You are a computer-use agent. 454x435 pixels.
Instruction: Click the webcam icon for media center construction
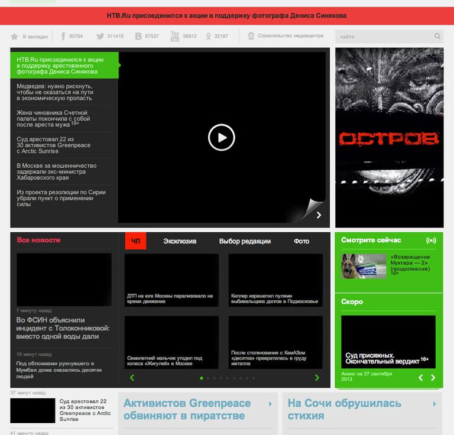pyautogui.click(x=251, y=36)
